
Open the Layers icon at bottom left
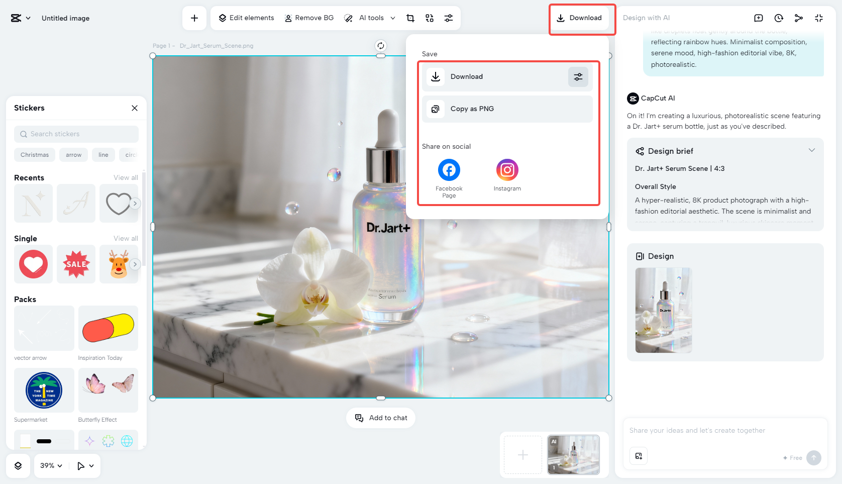point(18,466)
